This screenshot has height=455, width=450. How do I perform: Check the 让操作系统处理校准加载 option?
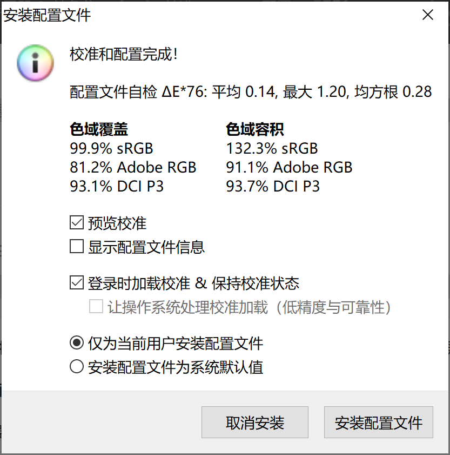pos(97,308)
